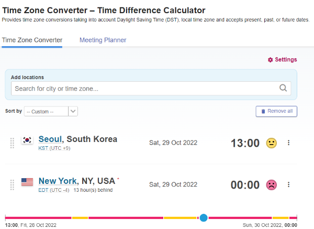Click timeline start label 13:00, Fri, 28 Oct 2022

(31, 225)
